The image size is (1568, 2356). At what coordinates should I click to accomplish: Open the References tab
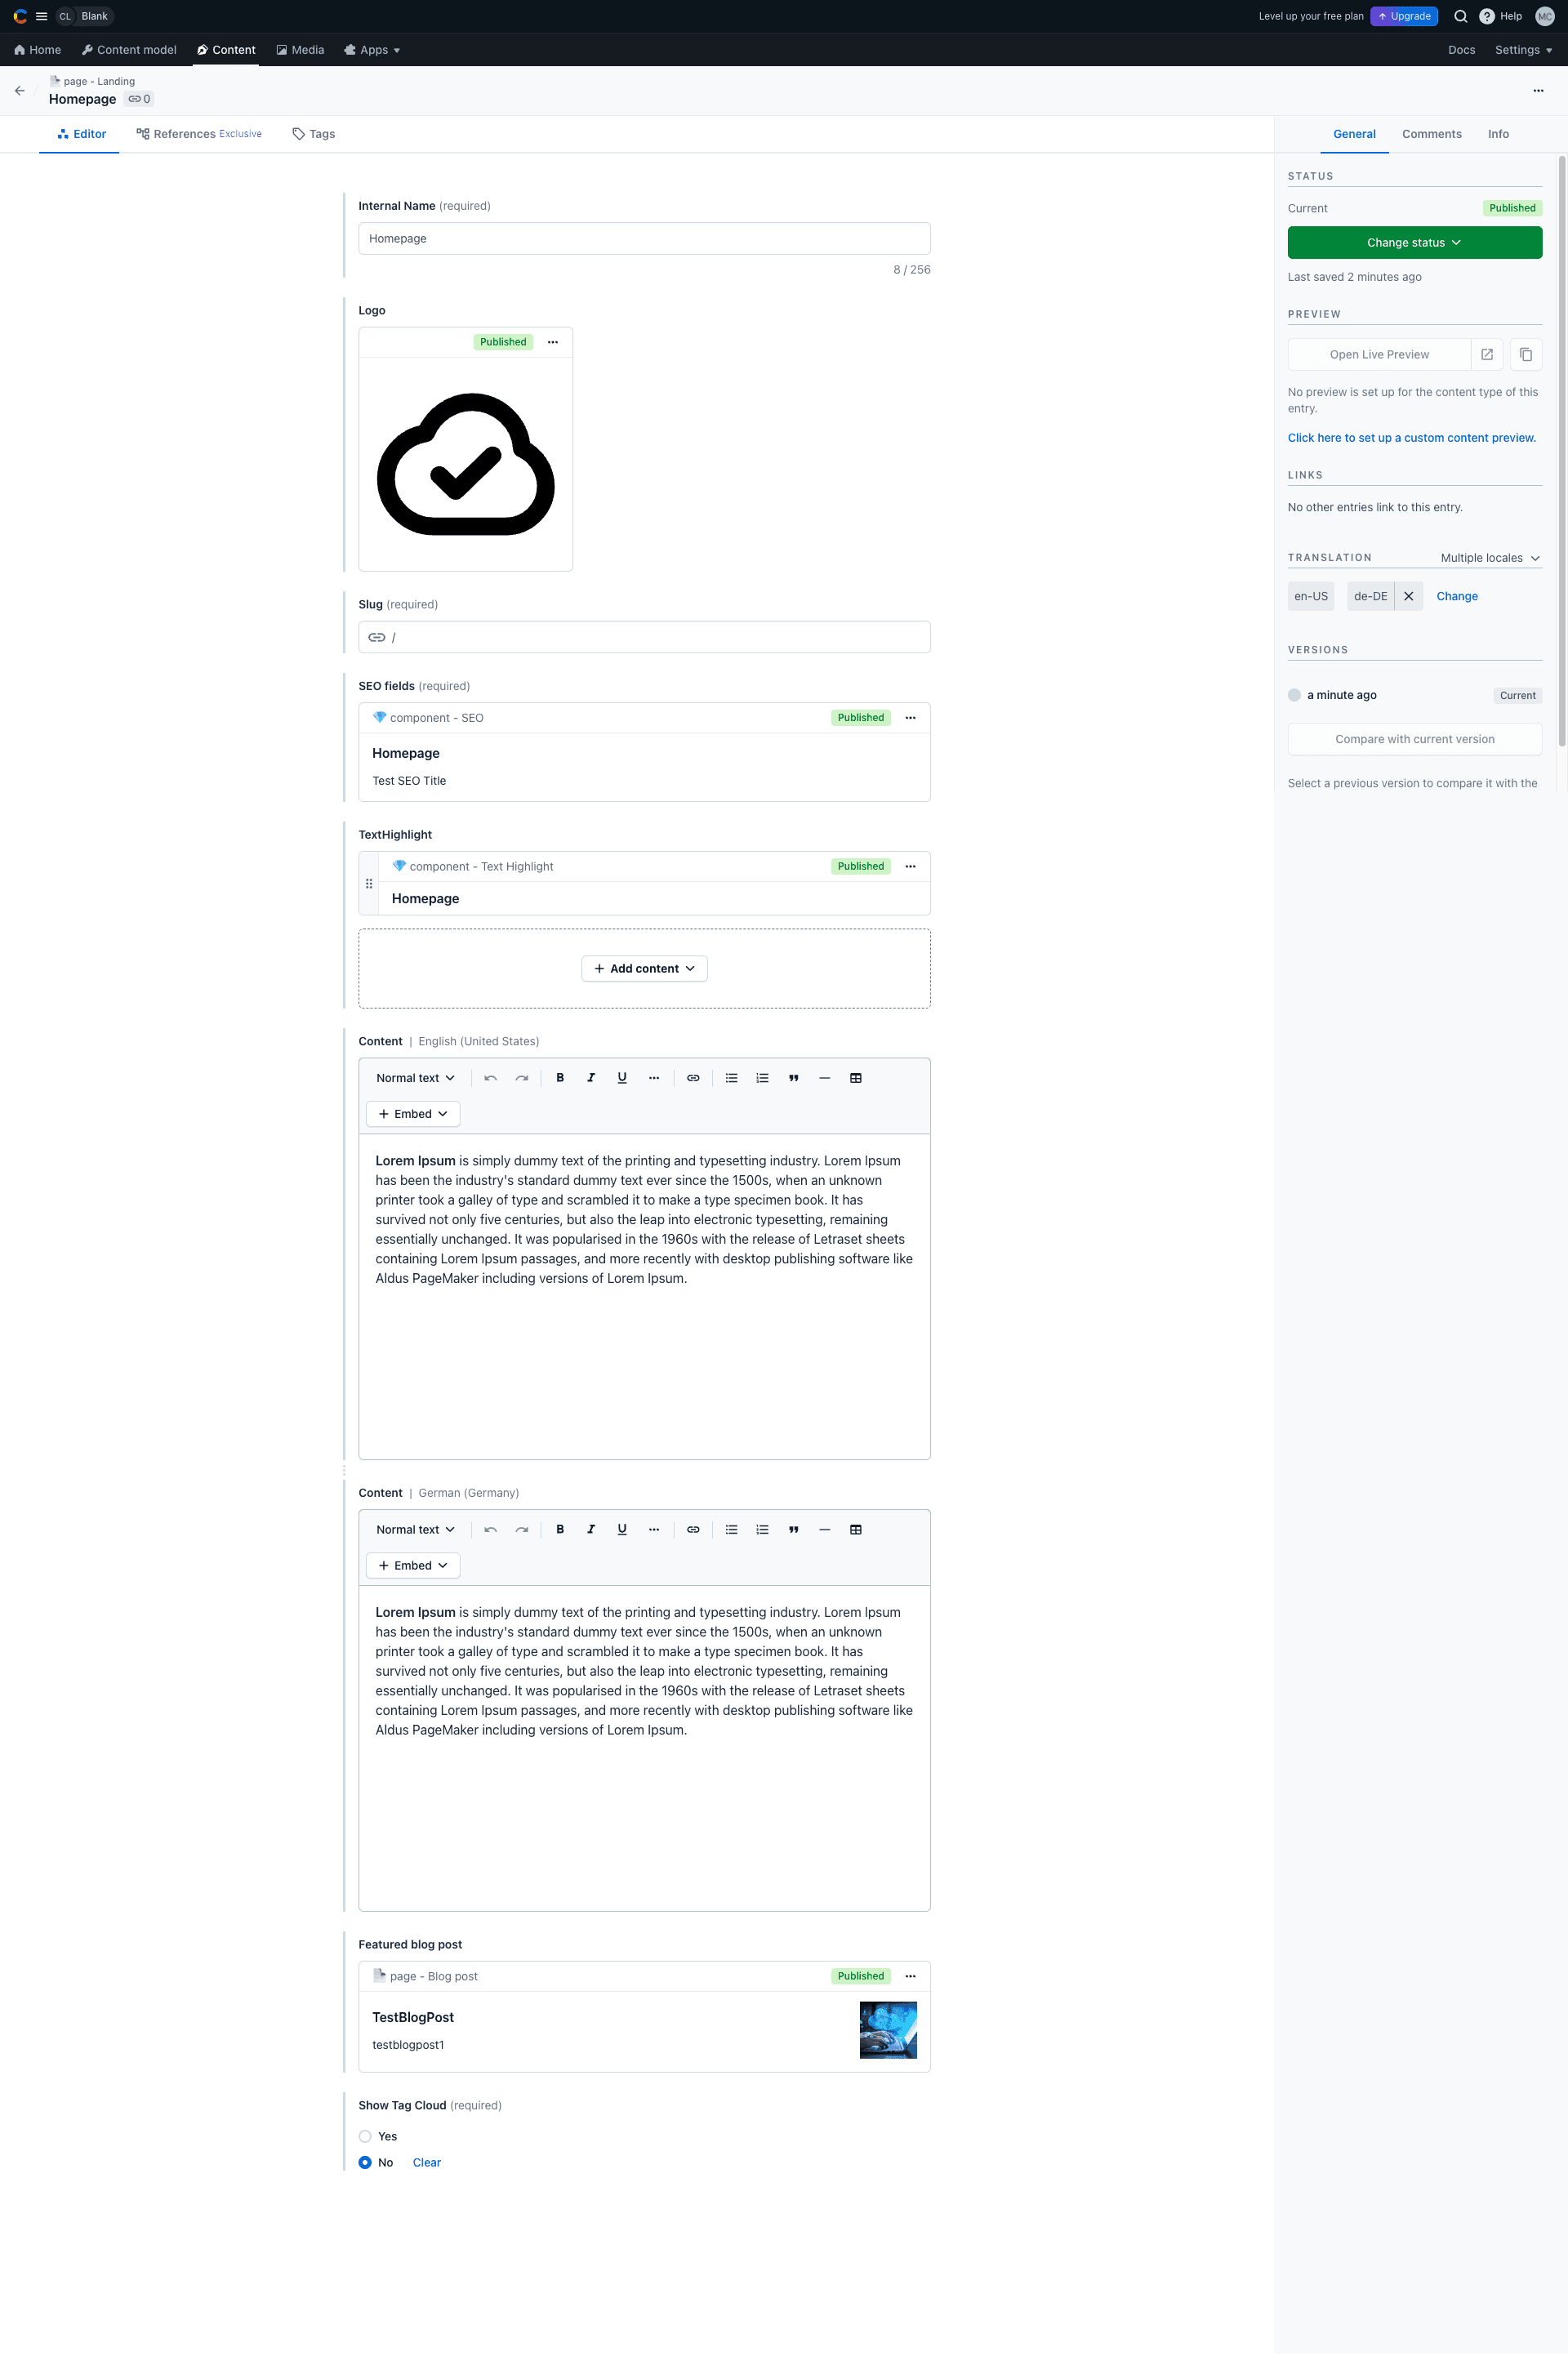coord(199,134)
